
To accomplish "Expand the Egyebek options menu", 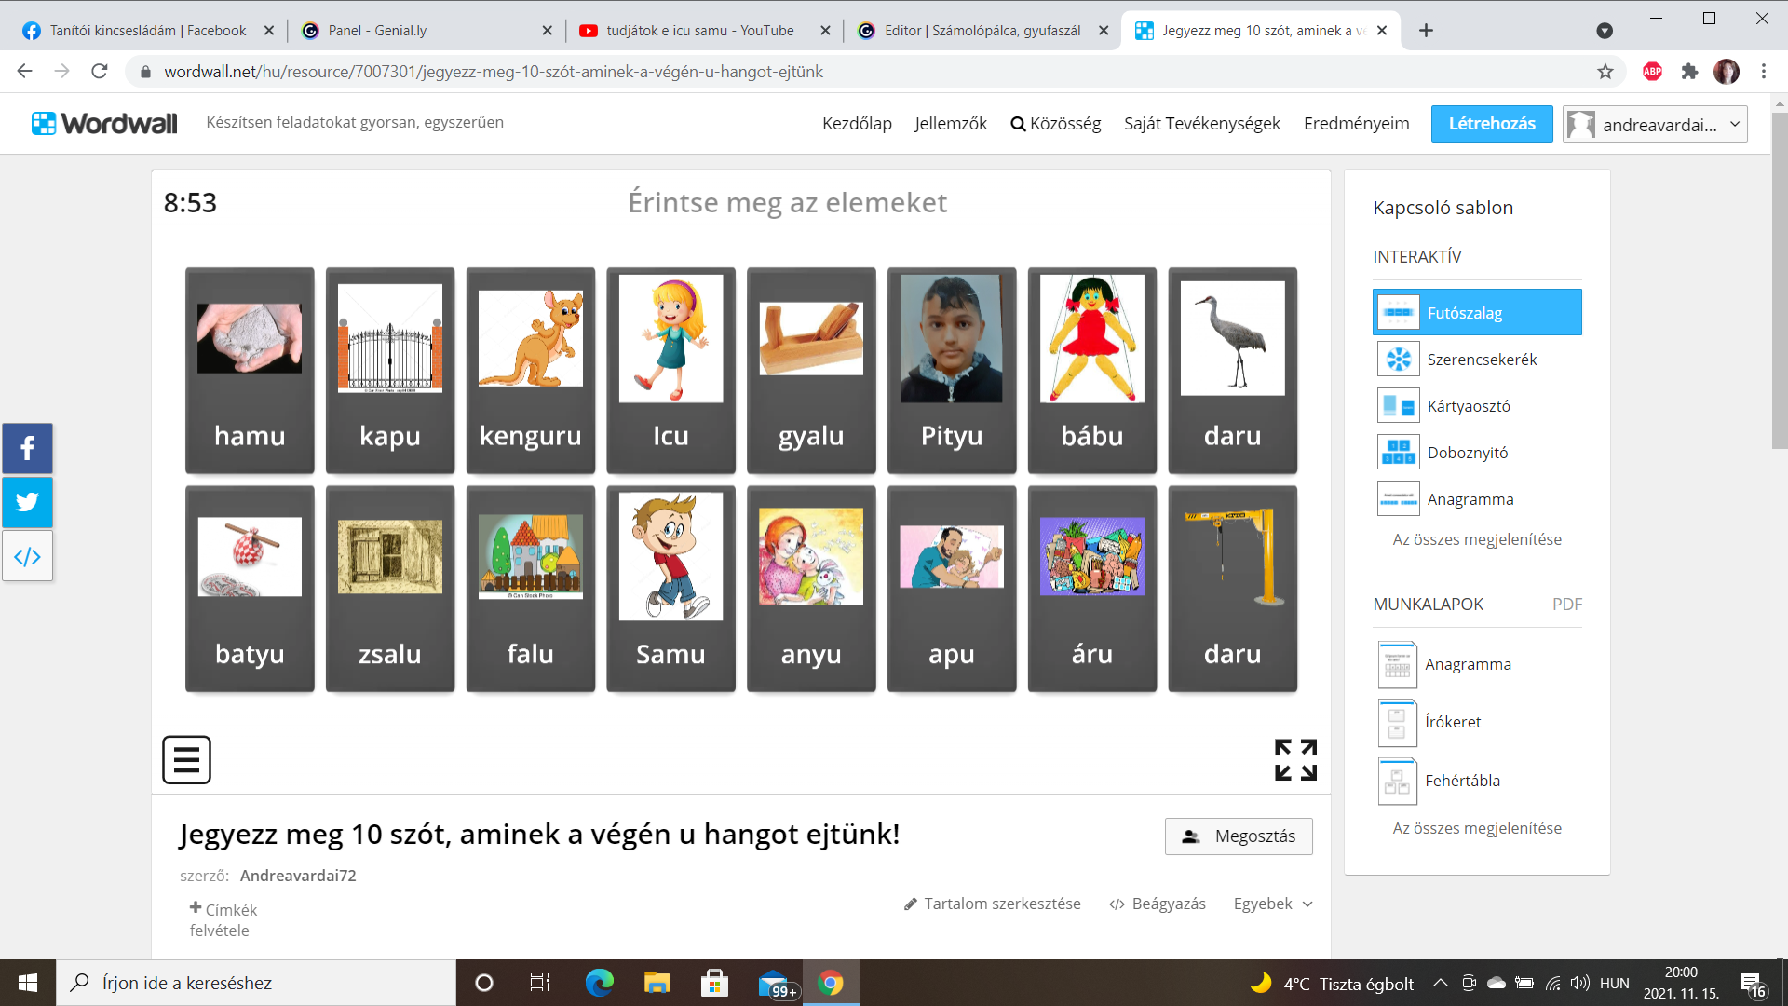I will click(1272, 904).
